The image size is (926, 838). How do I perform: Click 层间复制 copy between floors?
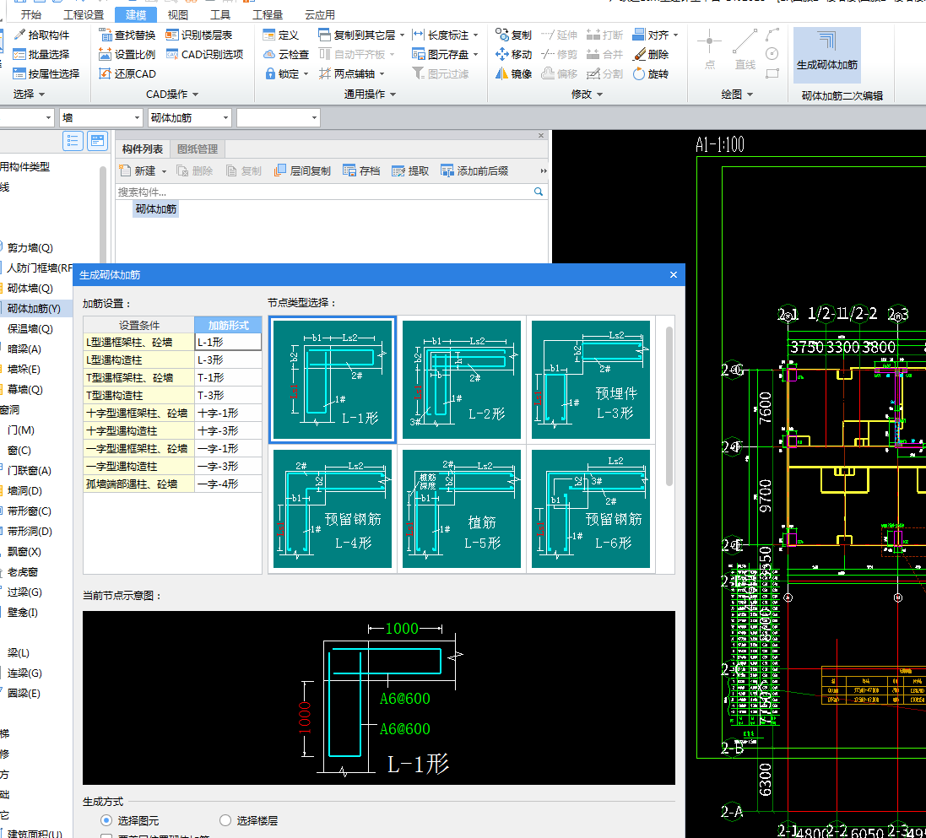(x=302, y=170)
